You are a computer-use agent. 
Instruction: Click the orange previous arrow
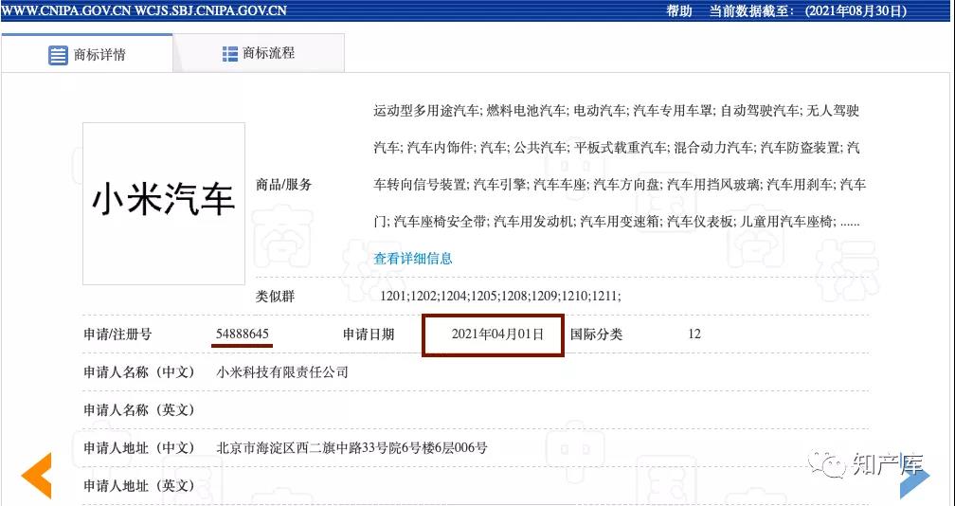pyautogui.click(x=37, y=476)
